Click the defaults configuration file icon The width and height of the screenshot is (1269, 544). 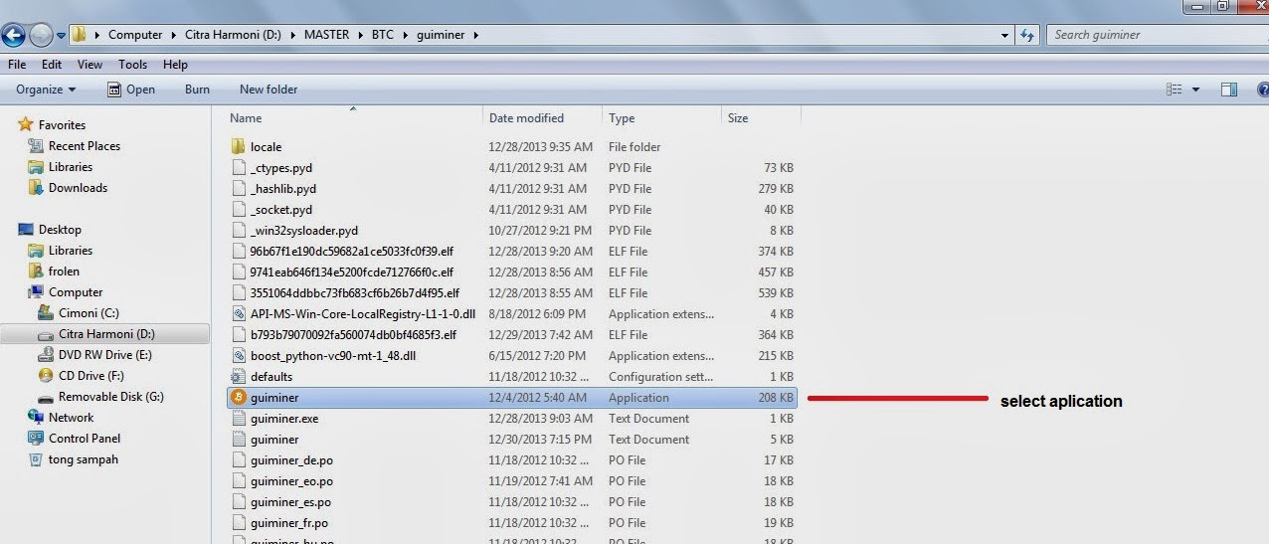238,377
